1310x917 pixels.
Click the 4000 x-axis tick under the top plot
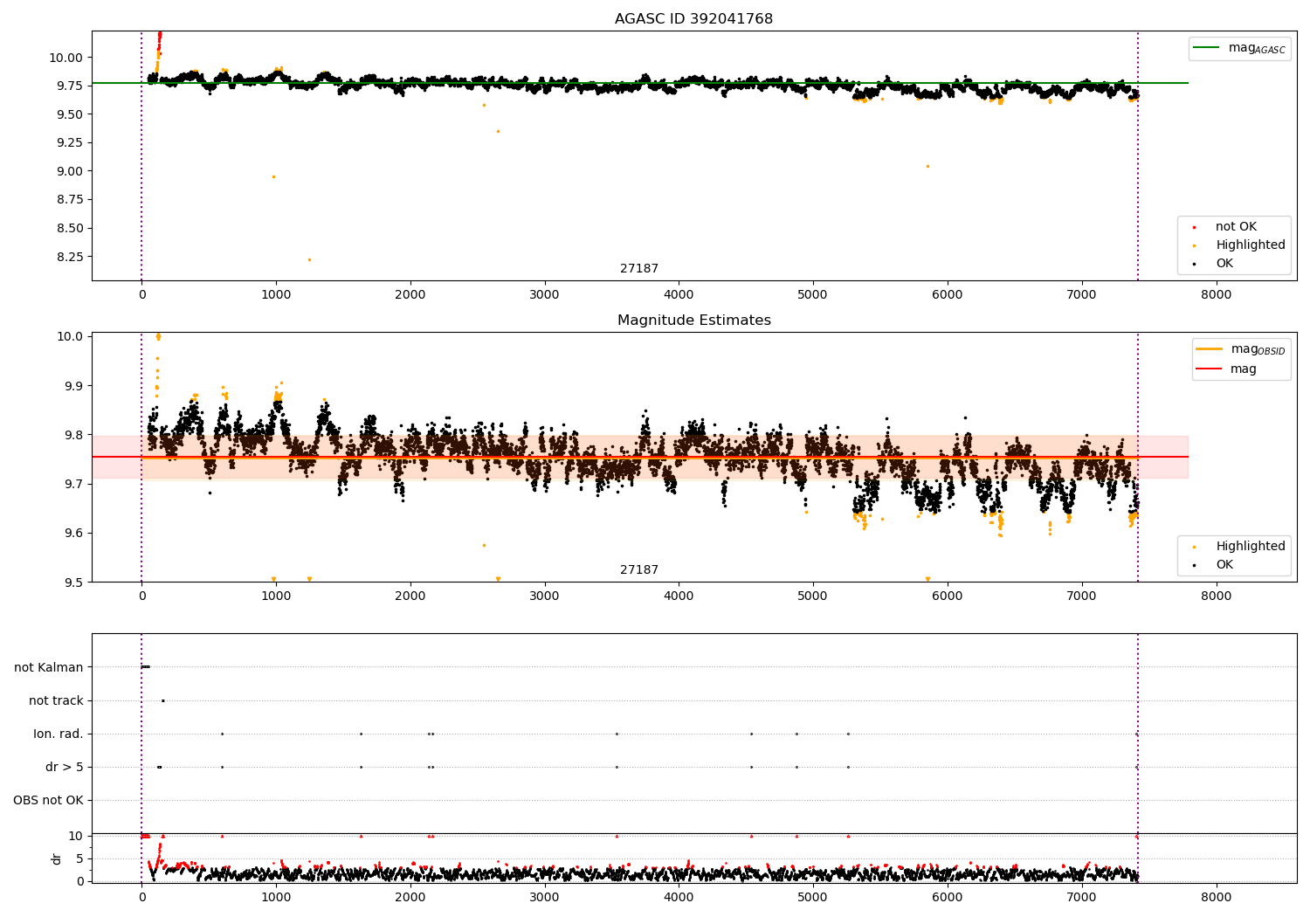[x=679, y=294]
